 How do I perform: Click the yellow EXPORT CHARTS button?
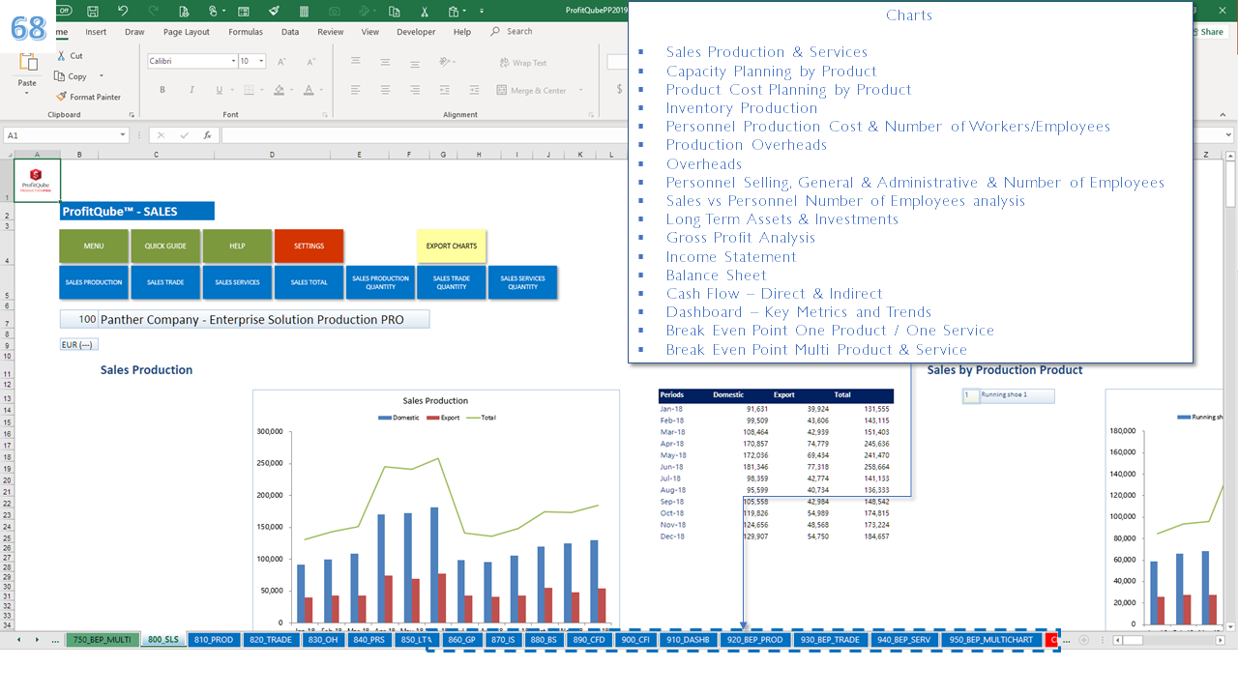click(452, 246)
